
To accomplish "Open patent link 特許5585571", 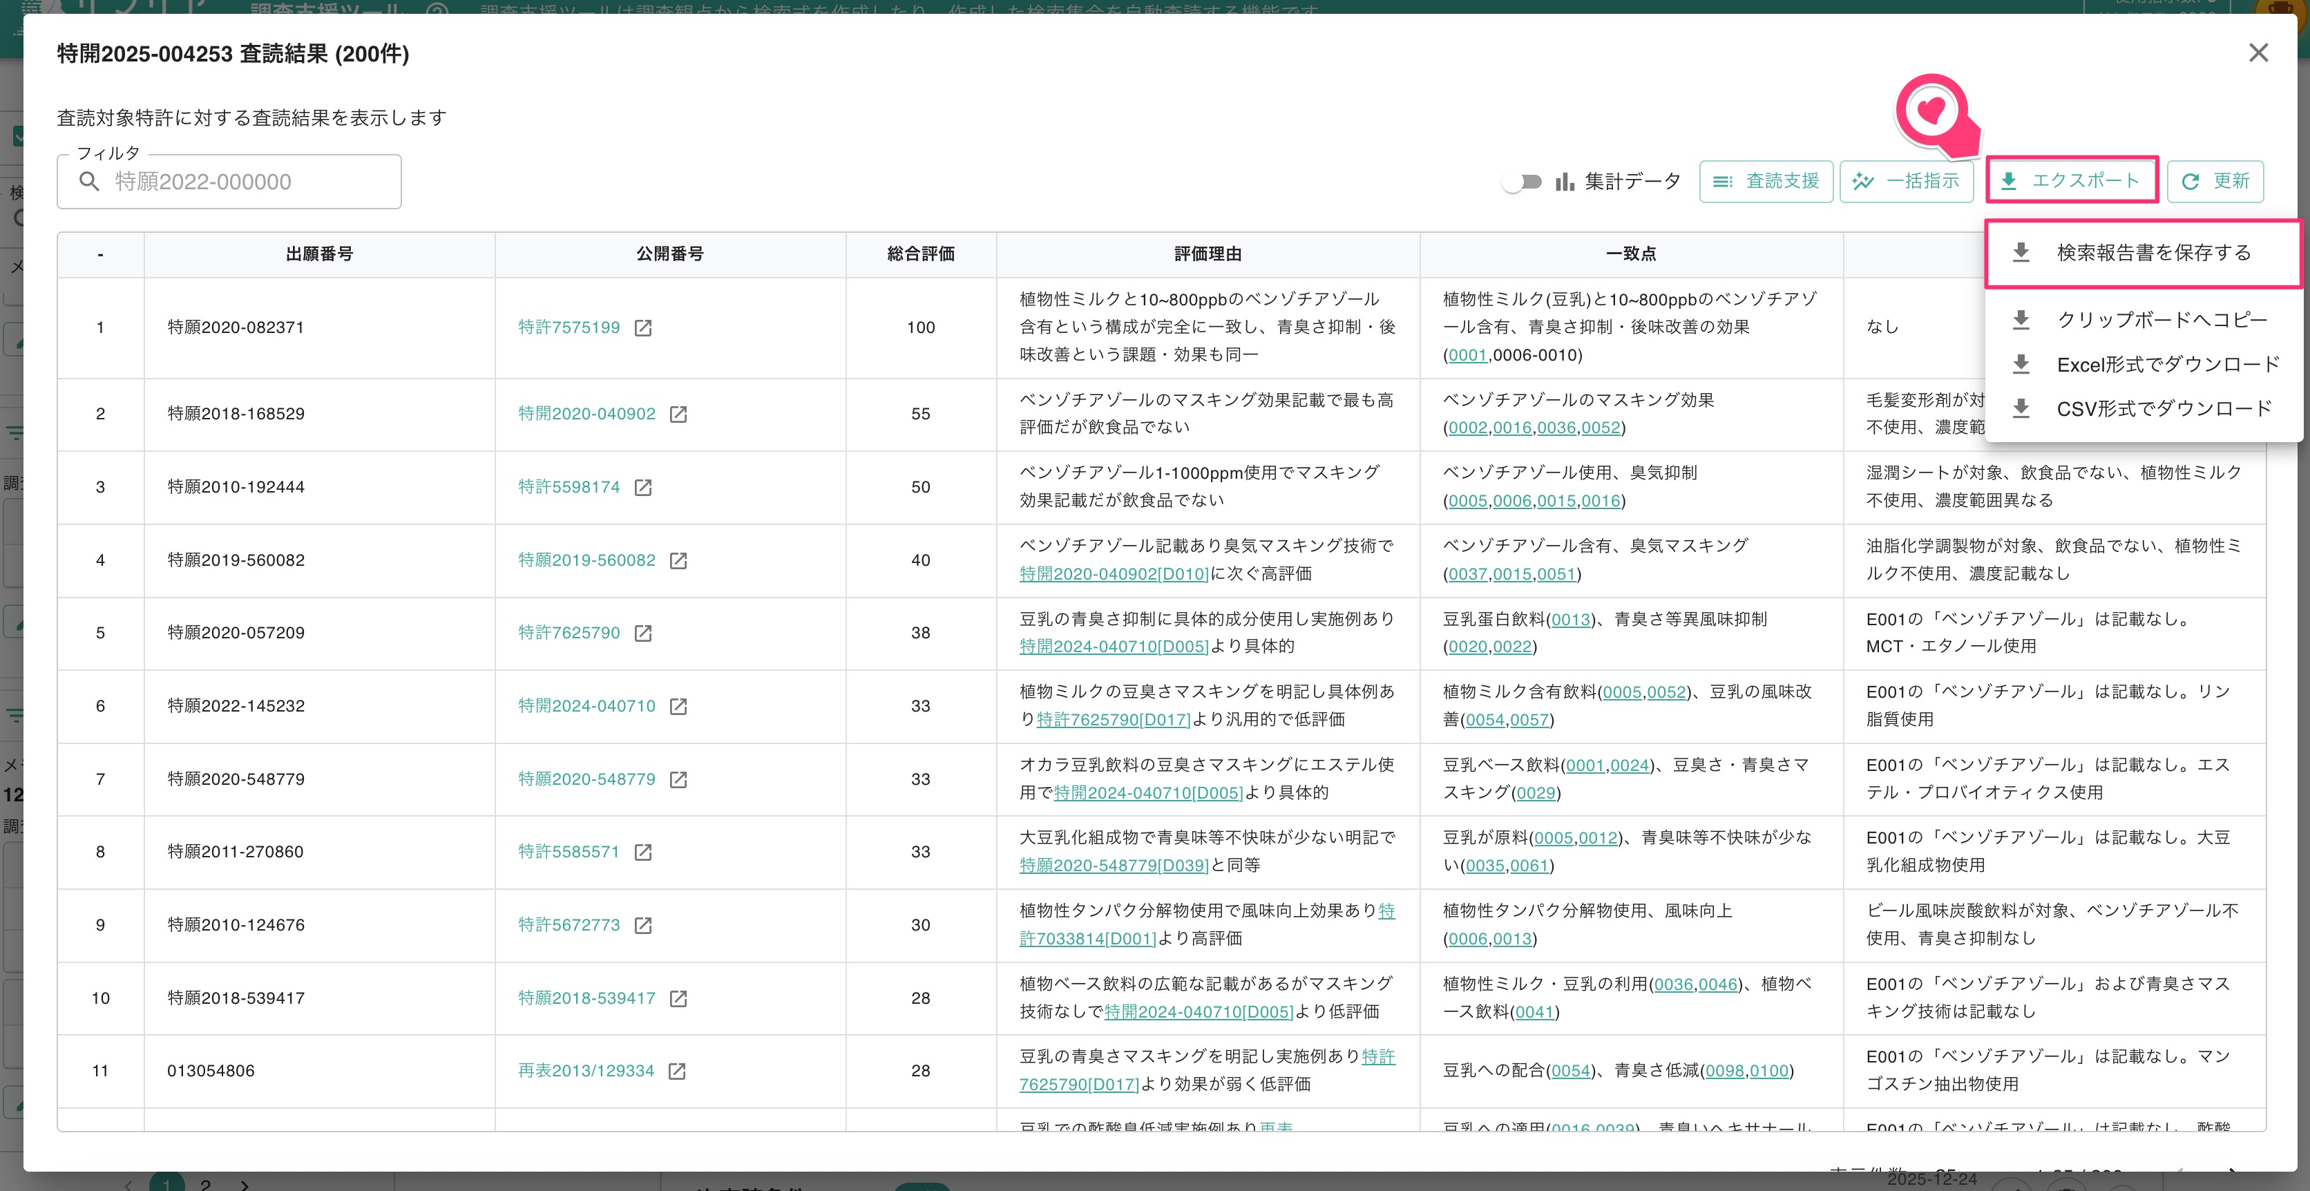I will tap(569, 852).
